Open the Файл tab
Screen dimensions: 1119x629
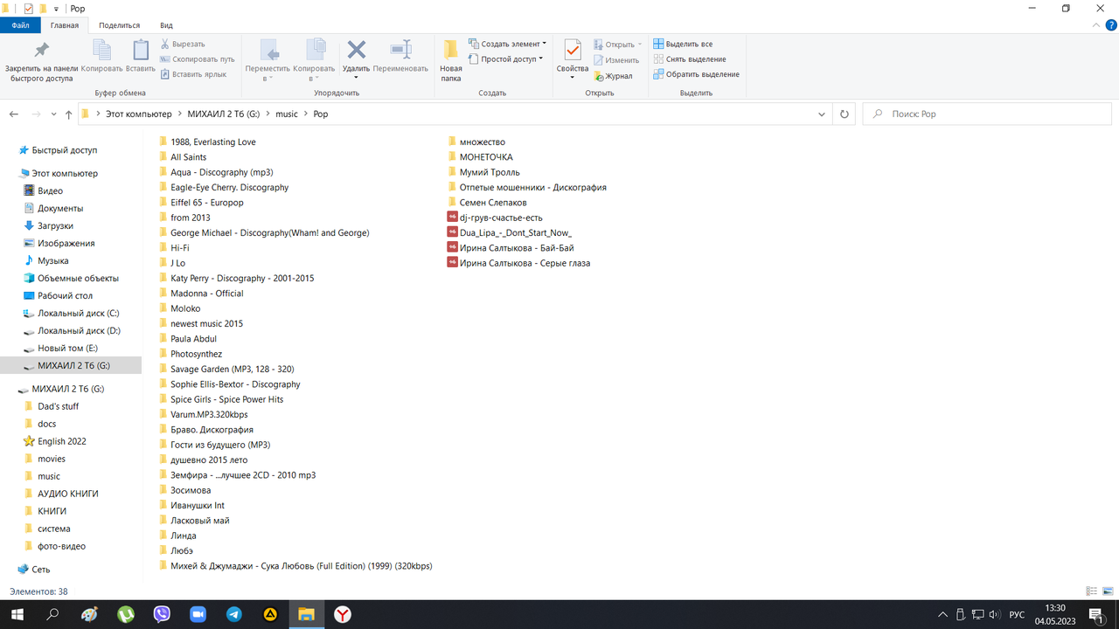(x=20, y=25)
